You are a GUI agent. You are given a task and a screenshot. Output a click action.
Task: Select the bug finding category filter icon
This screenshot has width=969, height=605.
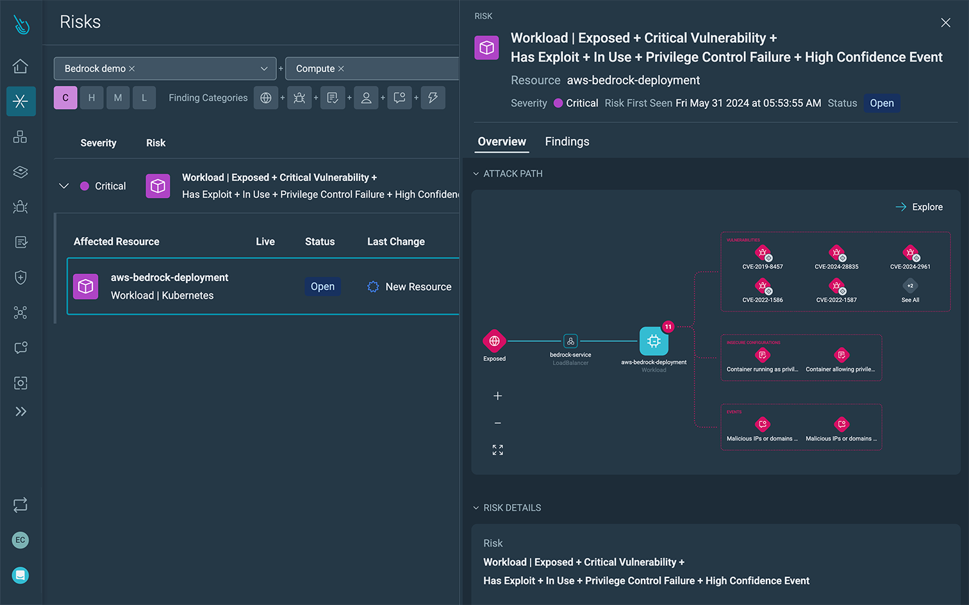tap(299, 97)
